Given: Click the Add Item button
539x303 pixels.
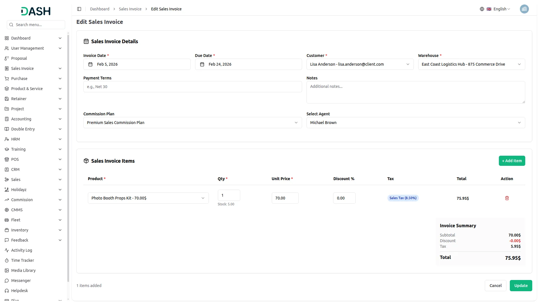Looking at the screenshot, I should [511, 161].
